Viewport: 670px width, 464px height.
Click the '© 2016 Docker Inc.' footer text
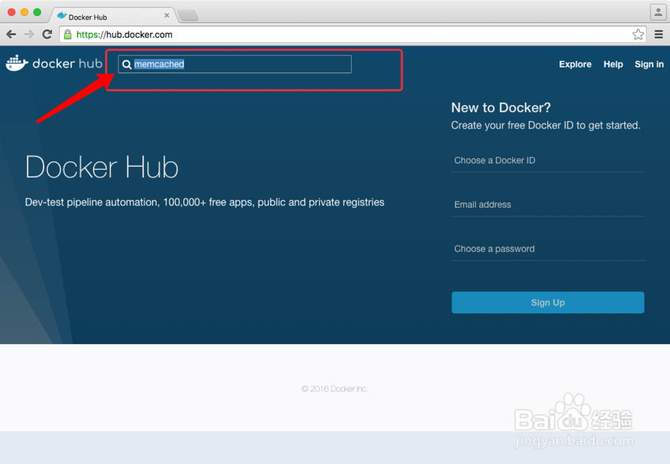tap(334, 388)
